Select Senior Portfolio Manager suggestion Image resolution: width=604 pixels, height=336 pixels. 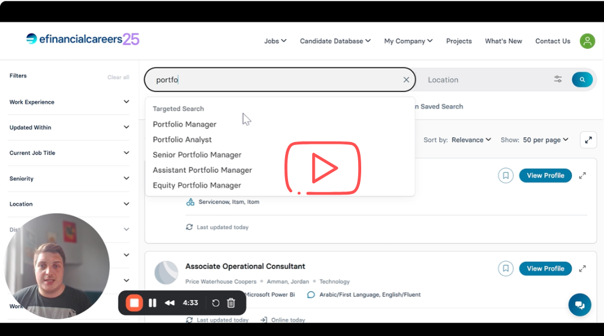[x=197, y=155]
